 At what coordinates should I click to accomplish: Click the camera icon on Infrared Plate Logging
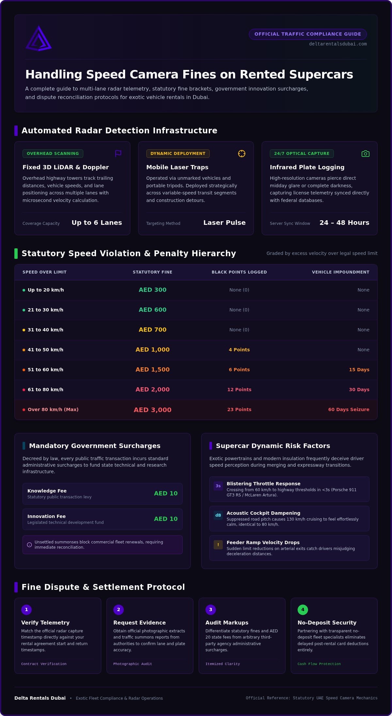click(366, 154)
